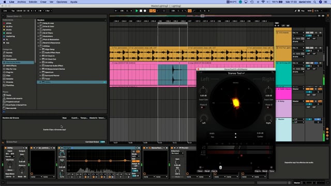Viewport: 331px width, 186px height.
Task: Open the Edición menu
Action: pos(33,2)
